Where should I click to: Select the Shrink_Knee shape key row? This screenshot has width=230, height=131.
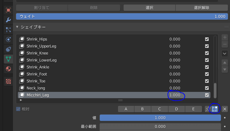(x=114, y=53)
